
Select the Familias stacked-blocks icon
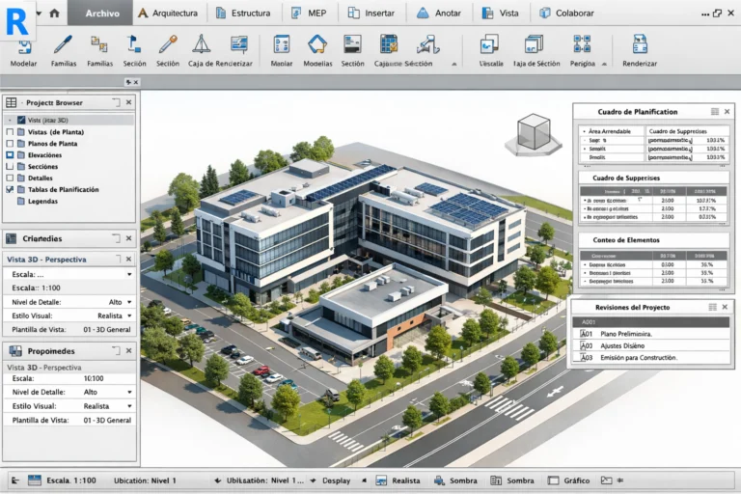pyautogui.click(x=99, y=44)
